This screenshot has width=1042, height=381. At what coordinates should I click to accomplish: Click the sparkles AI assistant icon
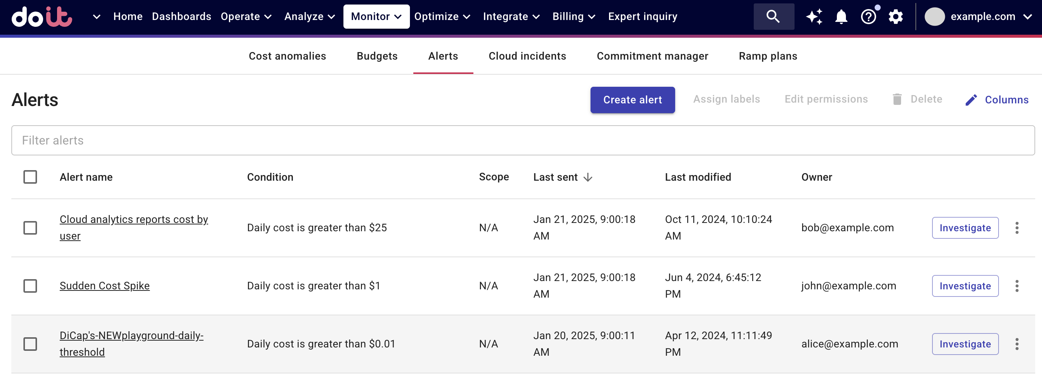click(x=814, y=17)
